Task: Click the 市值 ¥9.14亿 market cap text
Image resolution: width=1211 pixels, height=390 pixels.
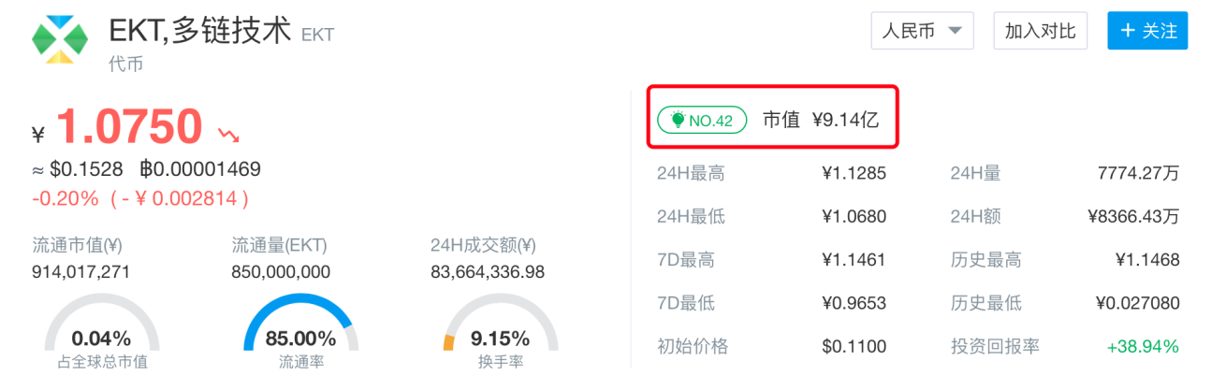Action: pos(821,120)
